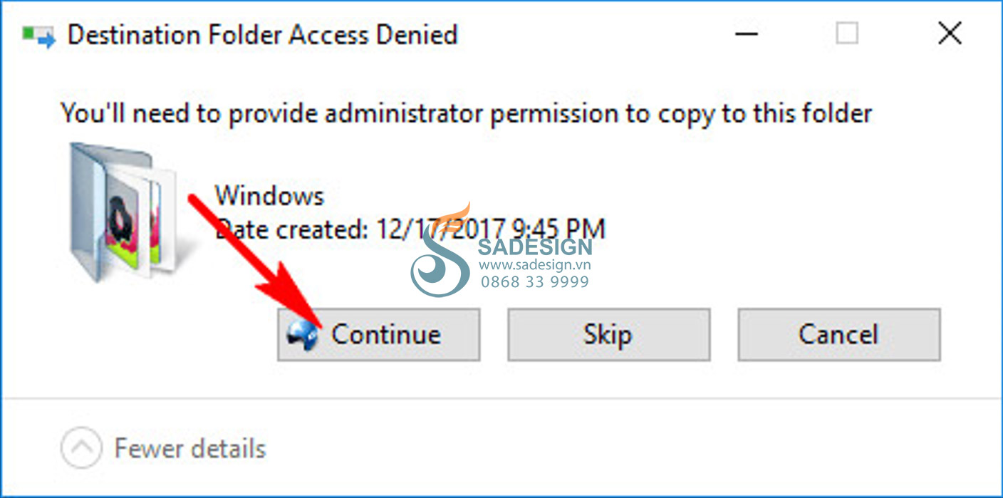1003x498 pixels.
Task: Click the Date created 12/17/2017 line
Action: (x=410, y=229)
